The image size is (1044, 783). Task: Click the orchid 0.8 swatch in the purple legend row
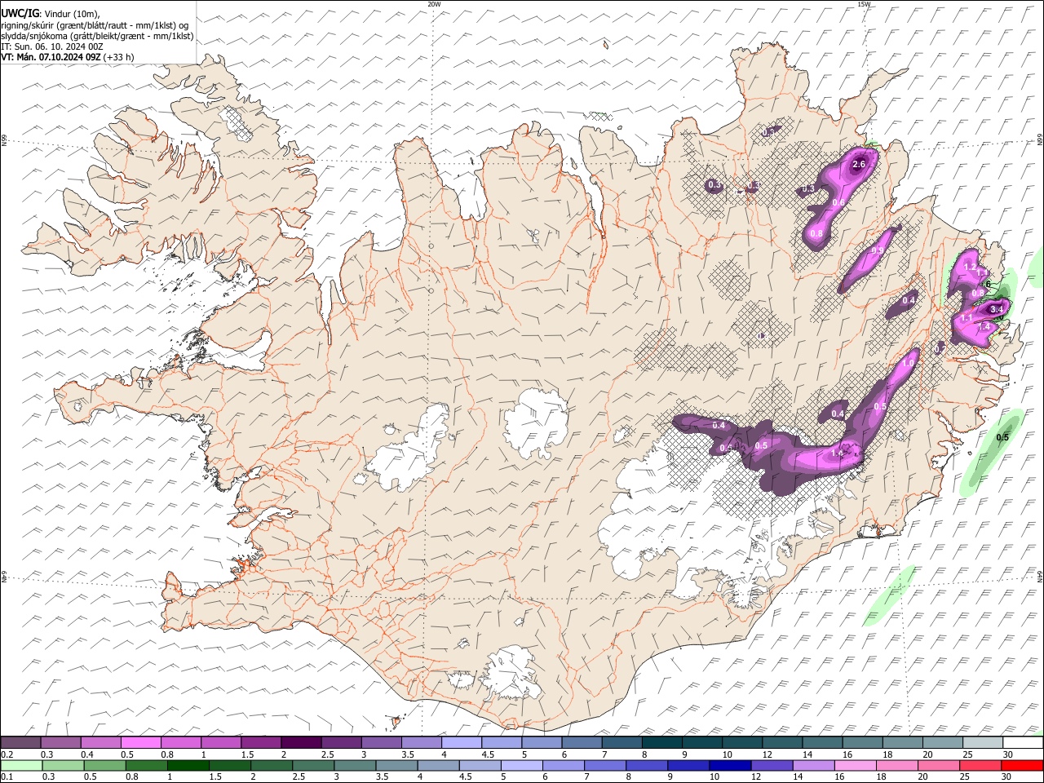[180, 742]
